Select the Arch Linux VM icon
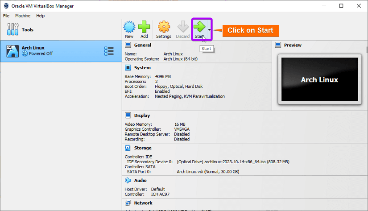Image resolution: width=368 pixels, height=211 pixels. tap(12, 51)
